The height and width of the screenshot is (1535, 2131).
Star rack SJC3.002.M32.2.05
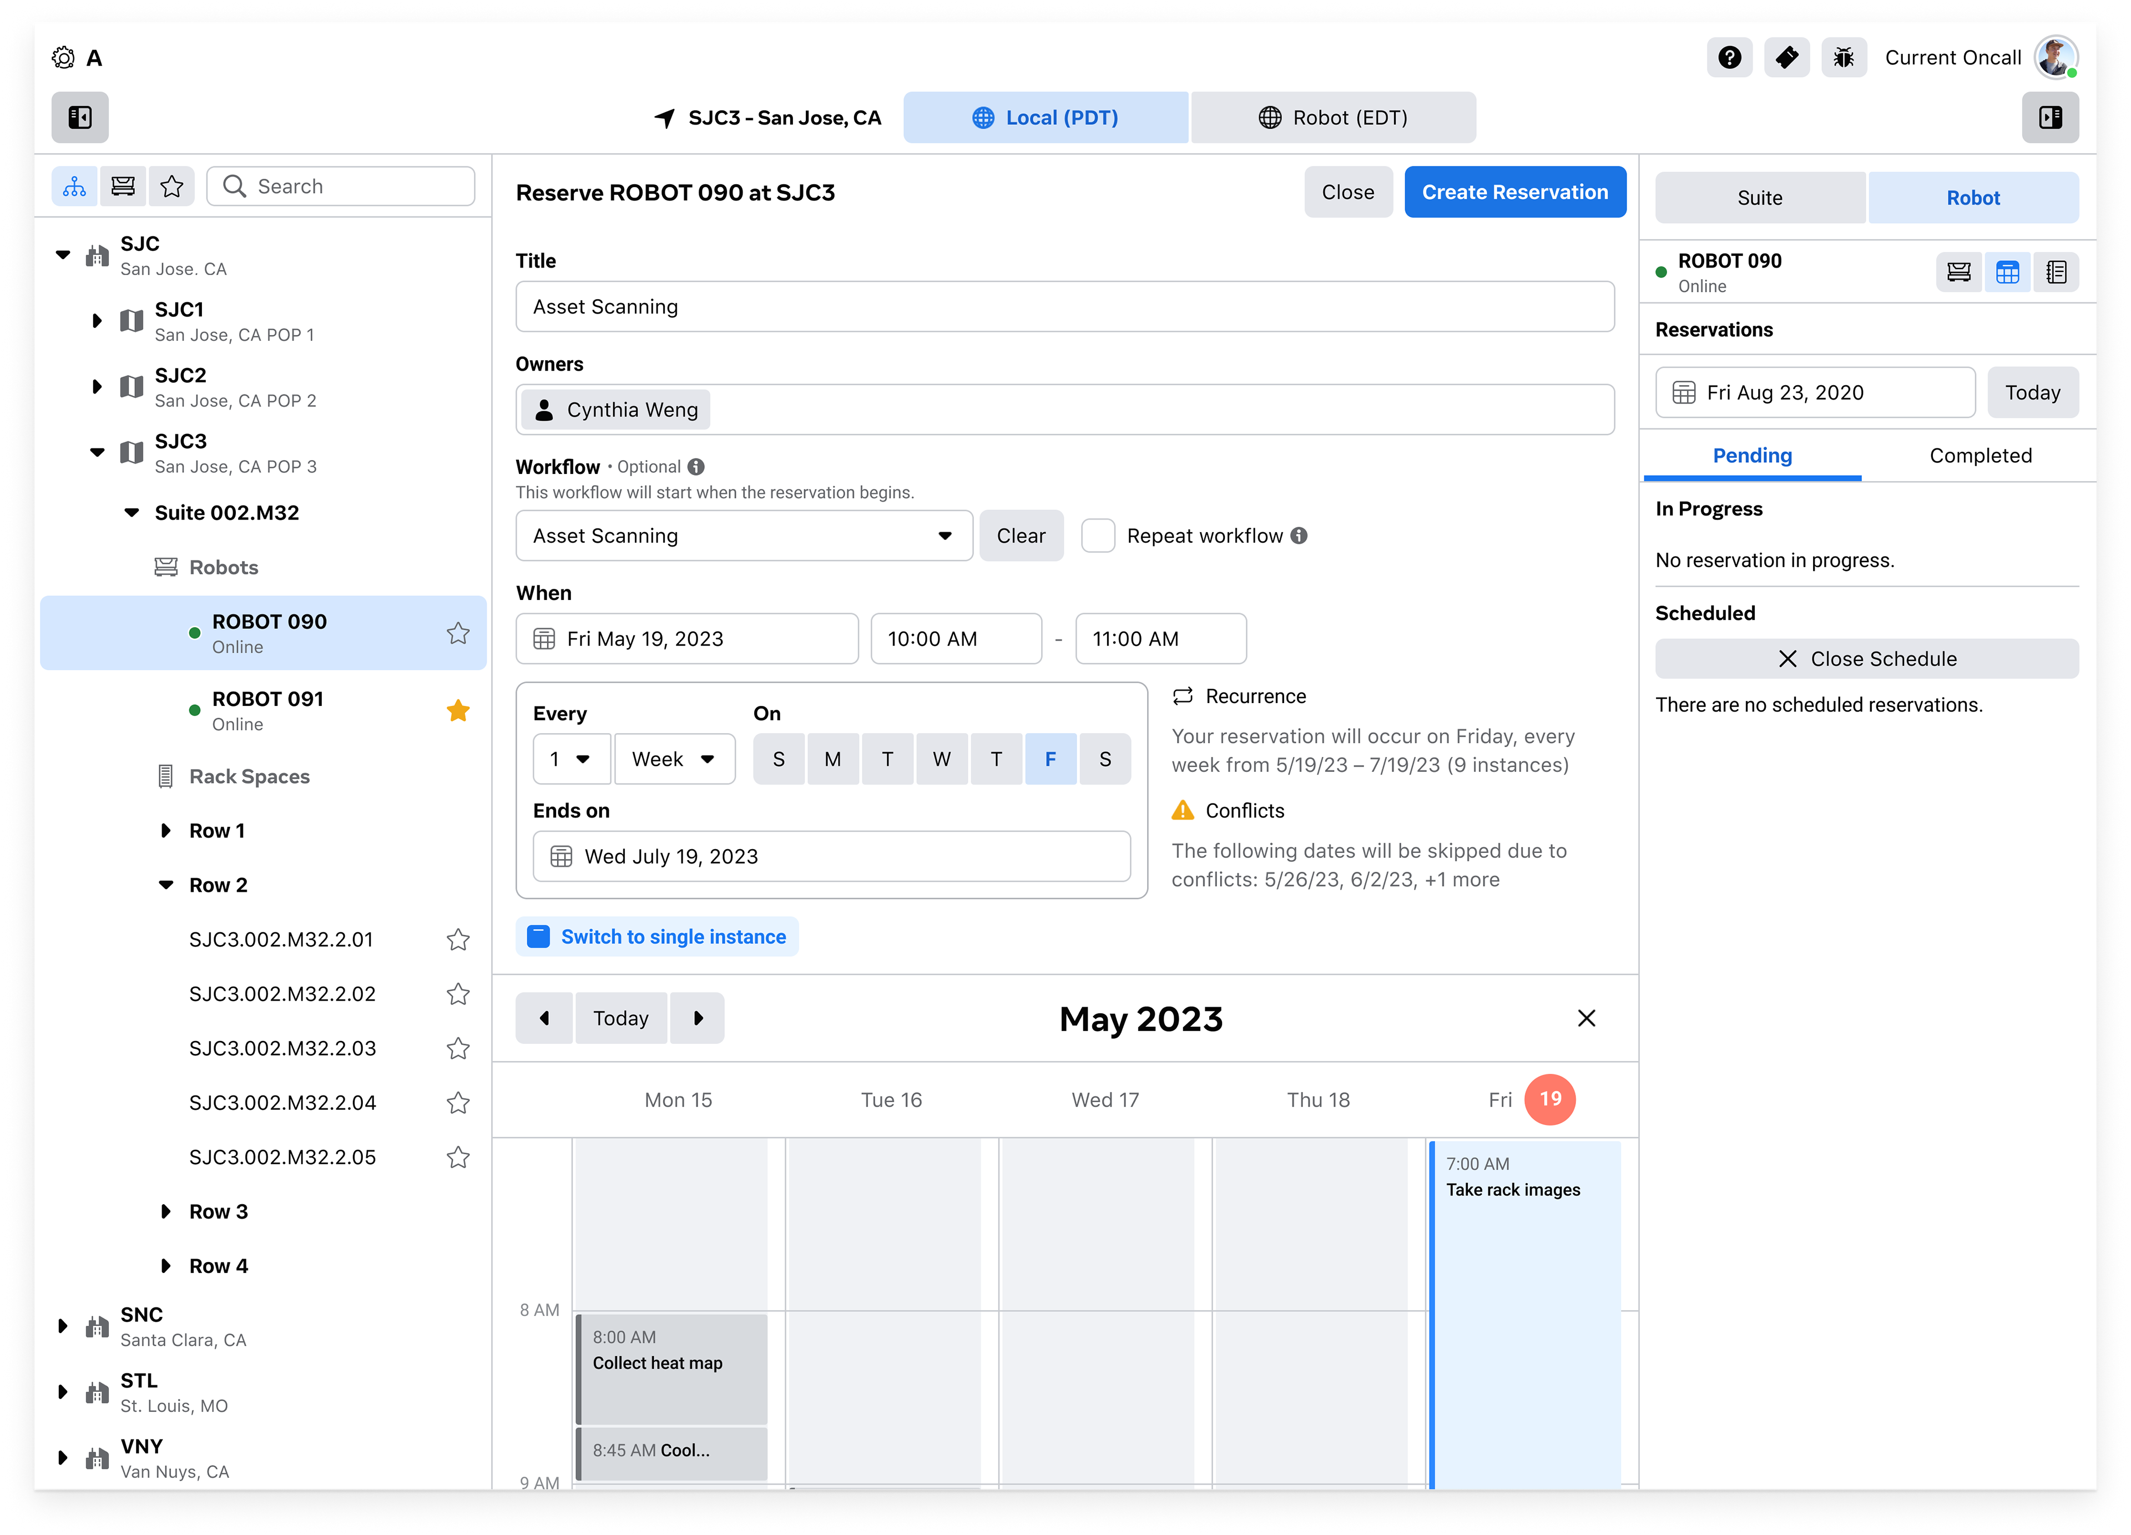(x=458, y=1158)
